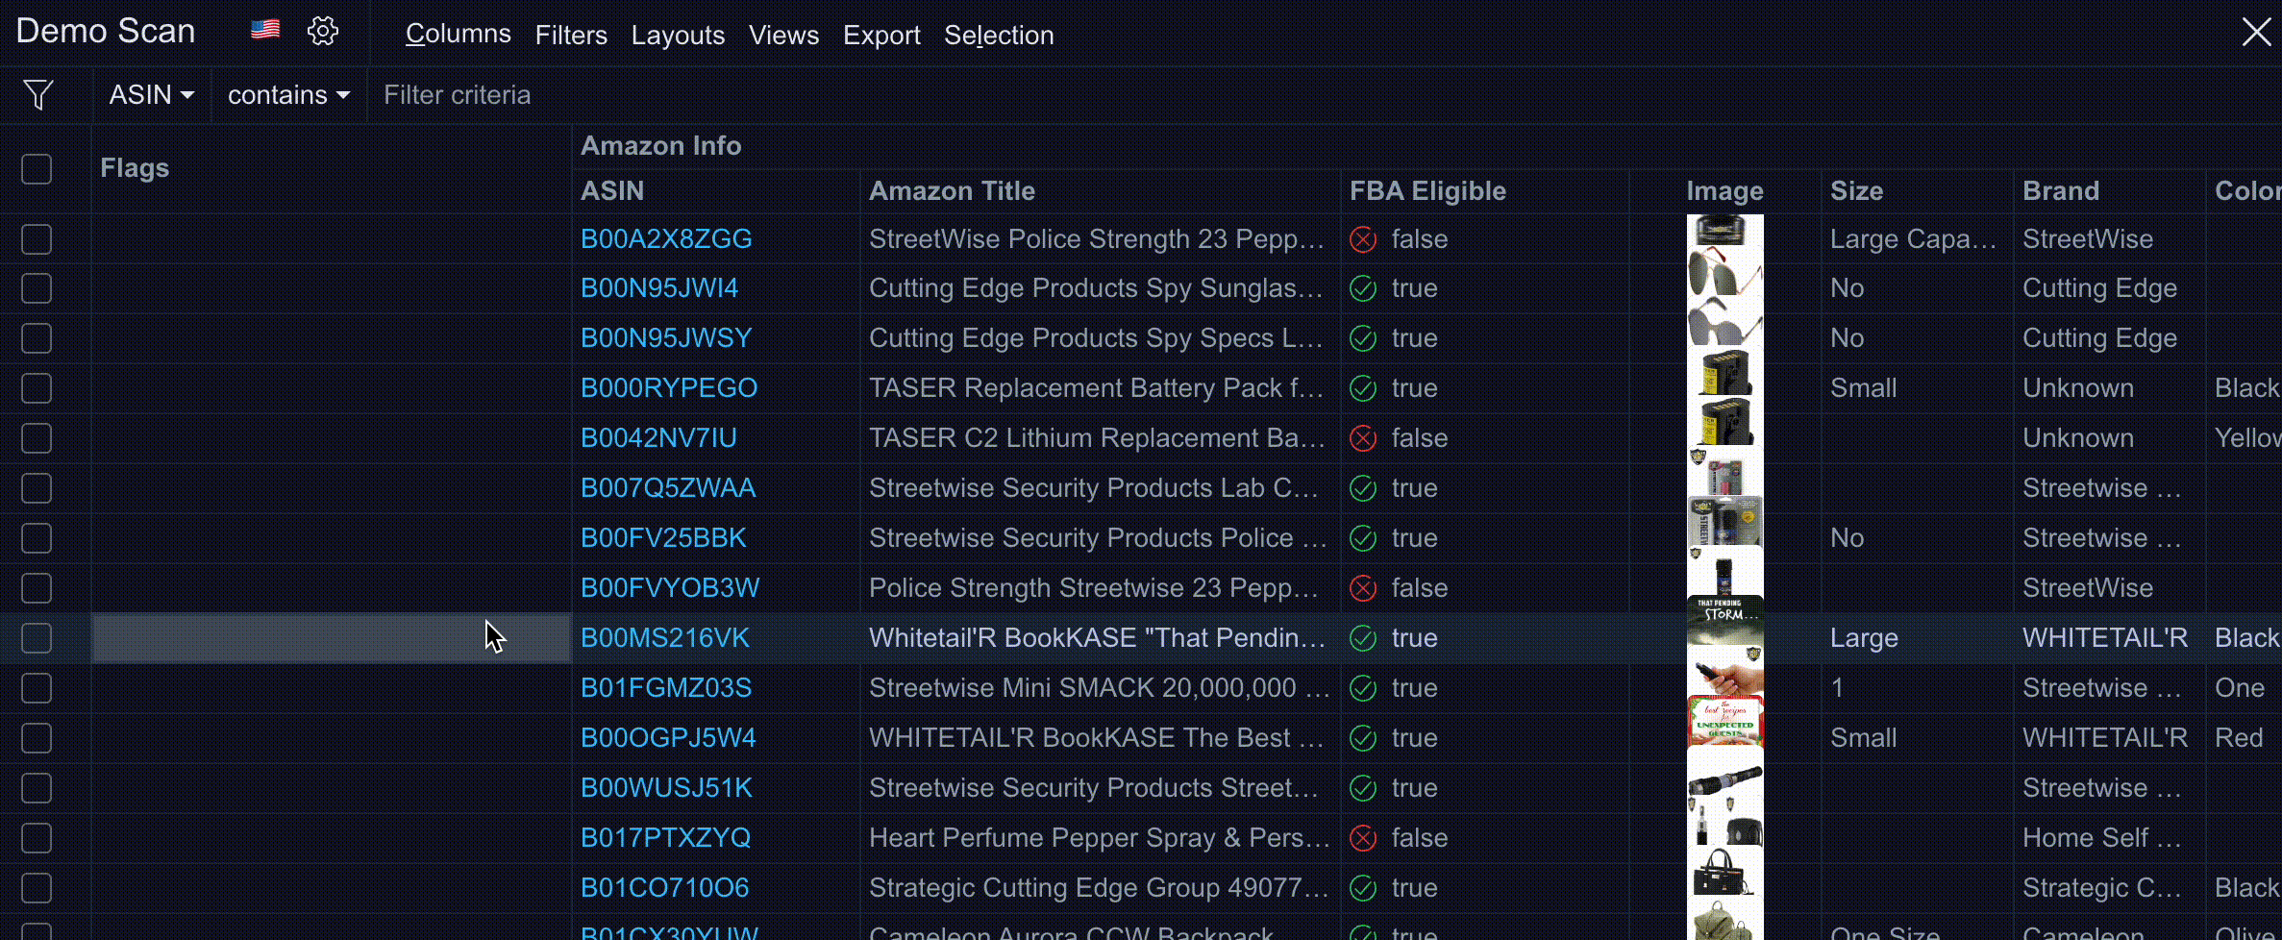2282x940 pixels.
Task: Check the row checkbox for B00A2X8ZGG
Action: click(x=37, y=239)
